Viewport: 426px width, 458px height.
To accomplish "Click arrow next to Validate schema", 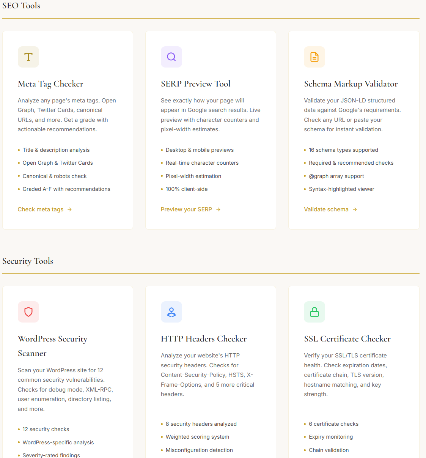I will (x=355, y=209).
